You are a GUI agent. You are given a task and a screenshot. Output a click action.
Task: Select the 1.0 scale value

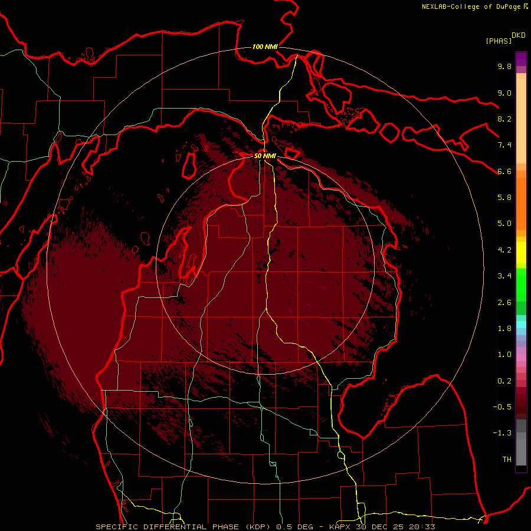pyautogui.click(x=504, y=355)
